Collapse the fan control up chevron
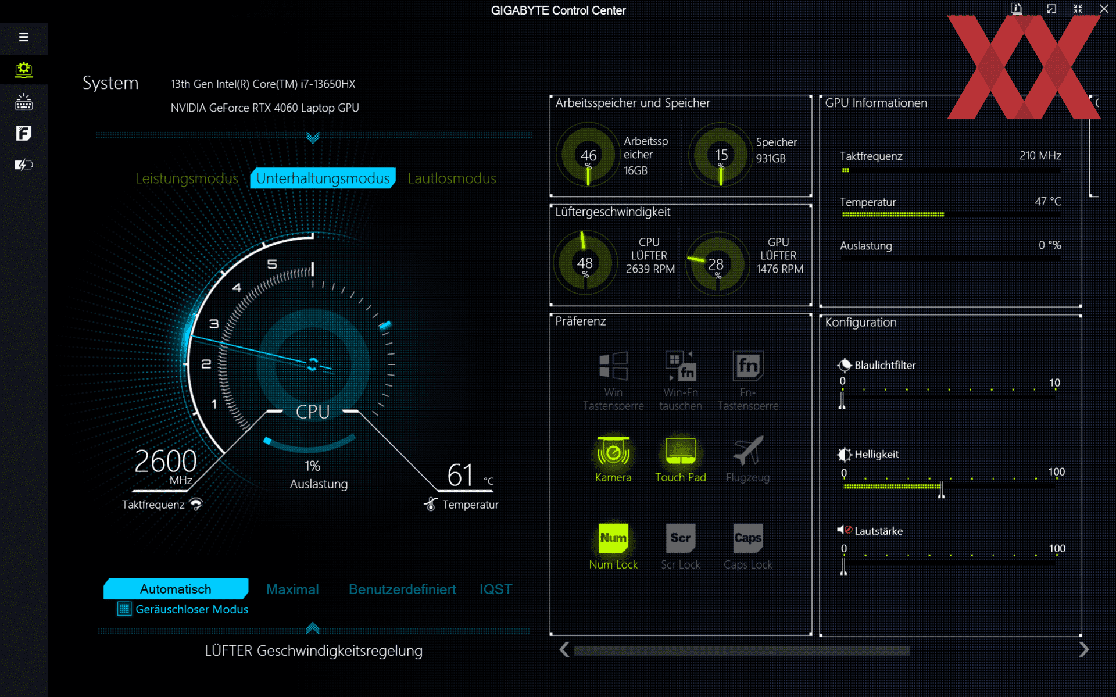The width and height of the screenshot is (1116, 697). coord(313,628)
